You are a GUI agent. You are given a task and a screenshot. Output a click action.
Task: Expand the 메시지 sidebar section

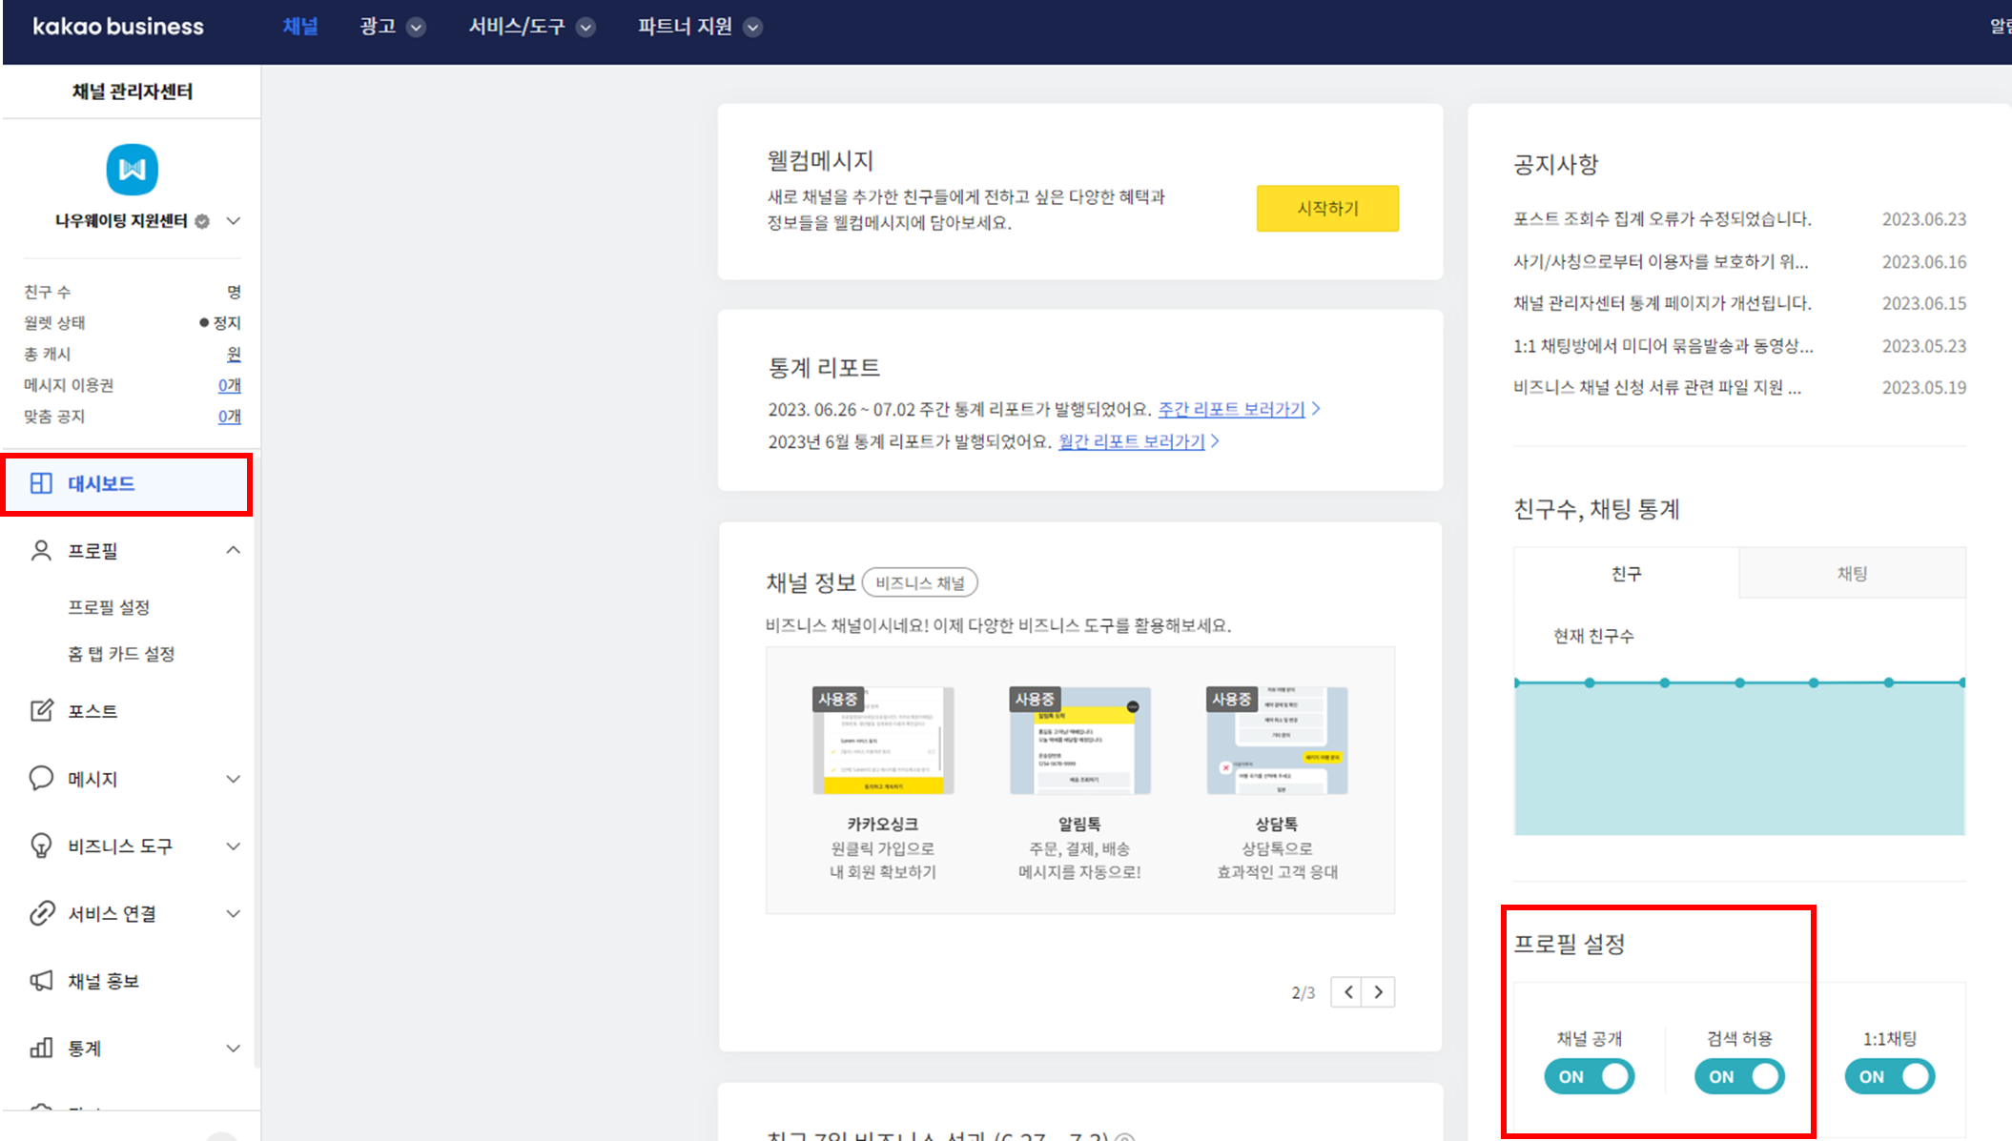point(233,780)
